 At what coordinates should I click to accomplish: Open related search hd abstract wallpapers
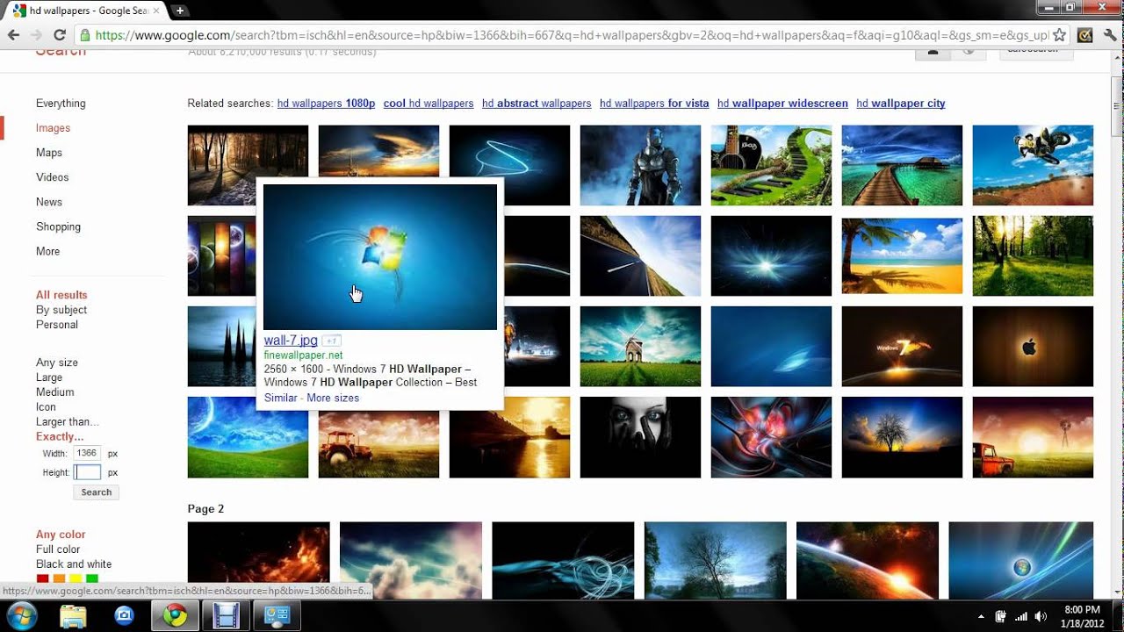click(x=537, y=104)
